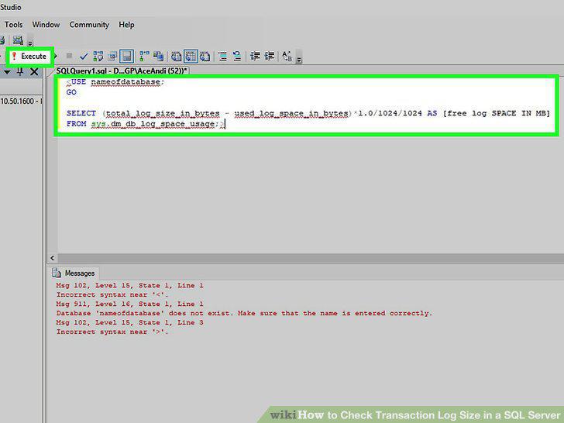Close the side panel with the X
This screenshot has width=564, height=423.
pyautogui.click(x=34, y=72)
